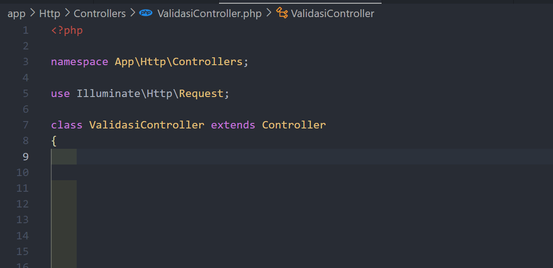The height and width of the screenshot is (268, 553).
Task: Click the highlighted selection on line 9
Action: coord(65,156)
